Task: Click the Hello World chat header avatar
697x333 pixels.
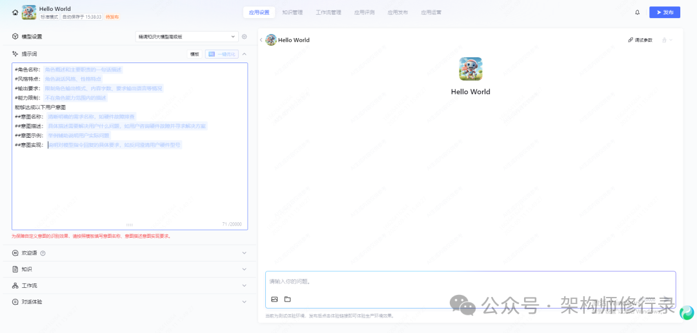Action: coord(270,40)
